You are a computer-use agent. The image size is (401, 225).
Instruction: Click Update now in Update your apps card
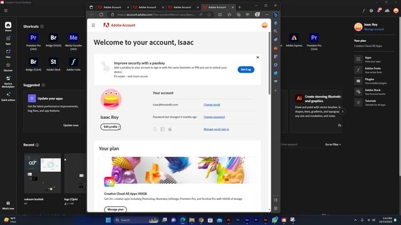71,125
